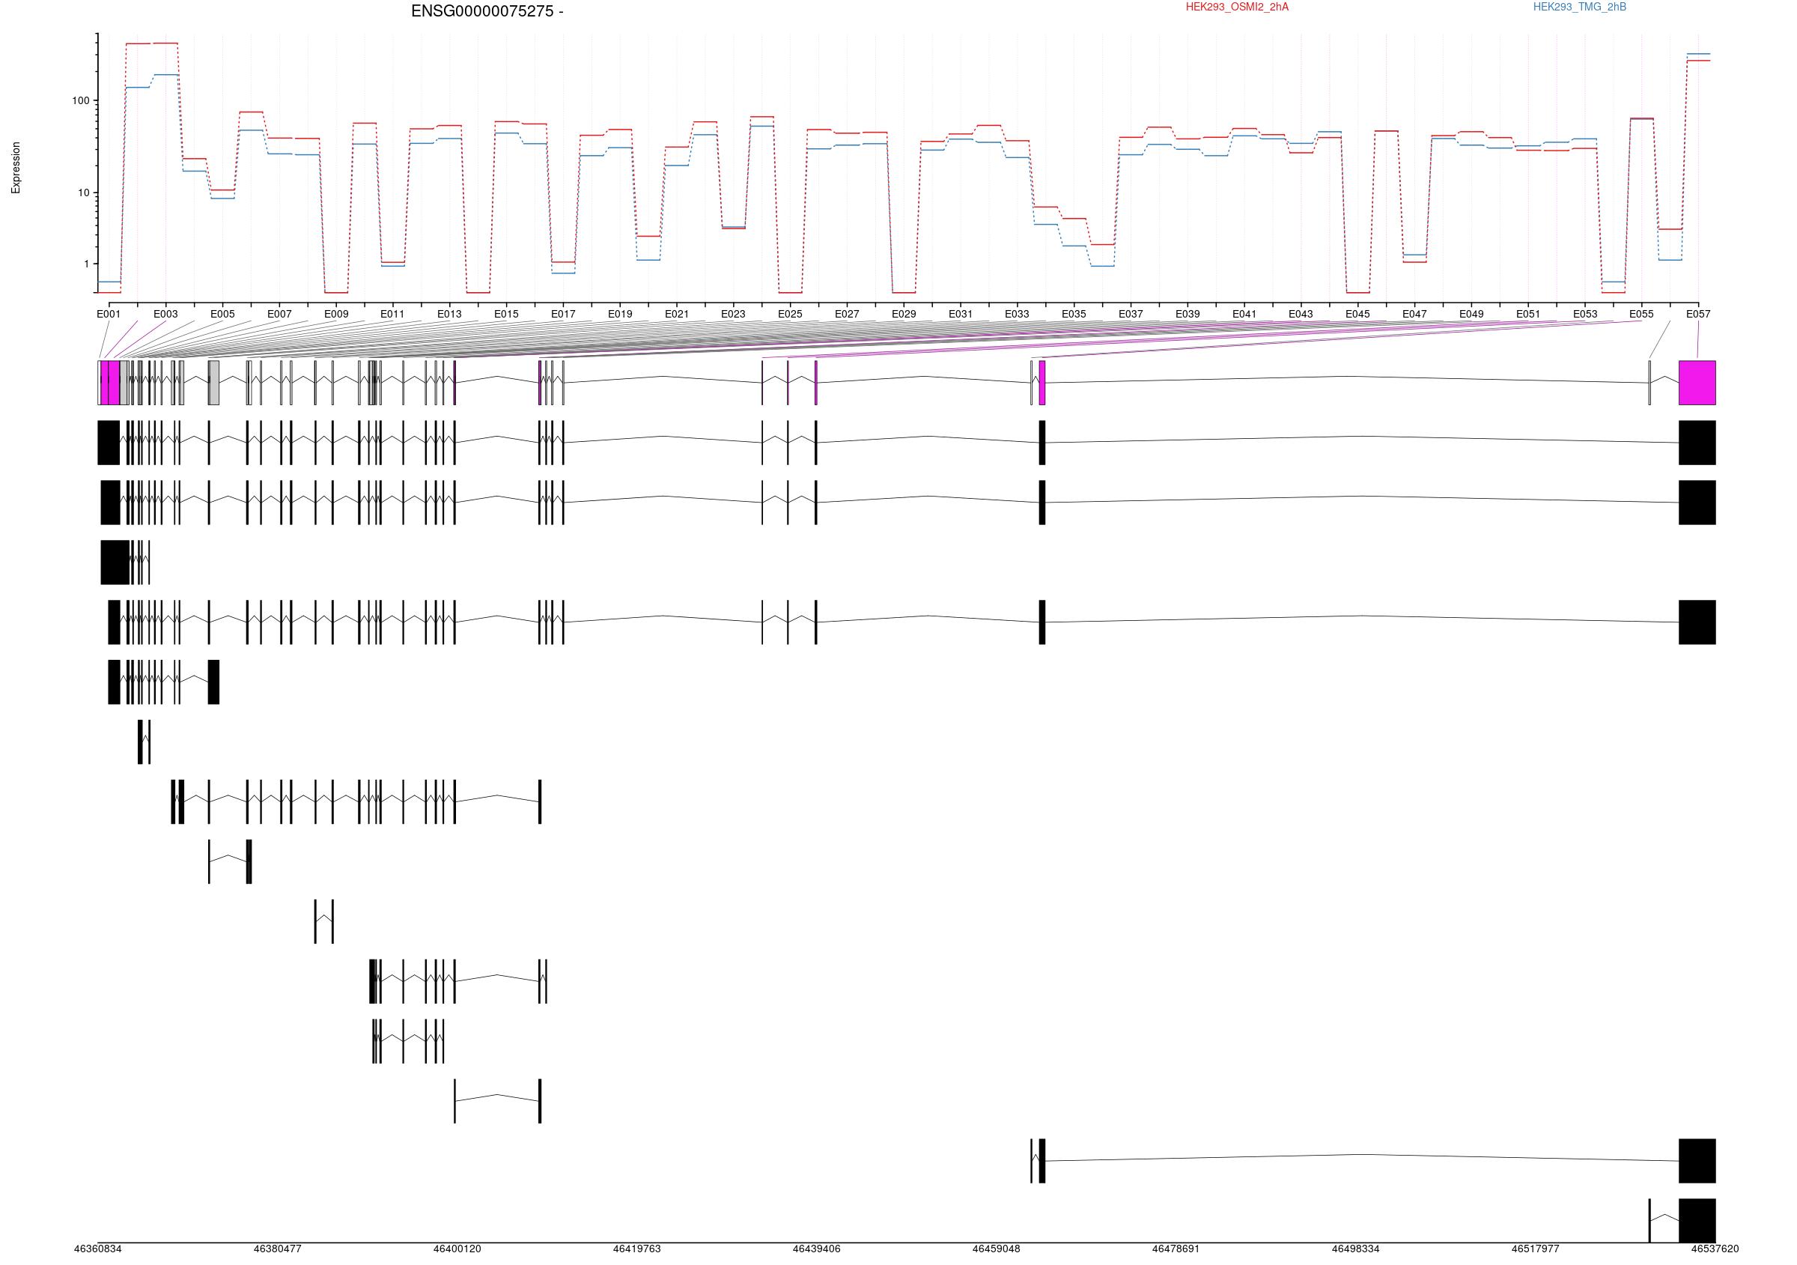The image size is (1797, 1265).
Task: Click the red E002 expression segment
Action: tap(138, 44)
